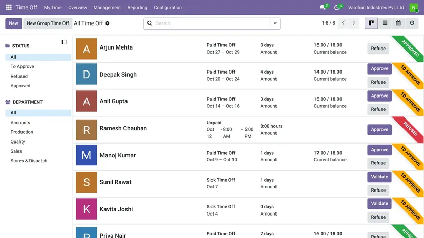Open the conversations chat icon
This screenshot has width=424, height=238.
coord(322,7)
